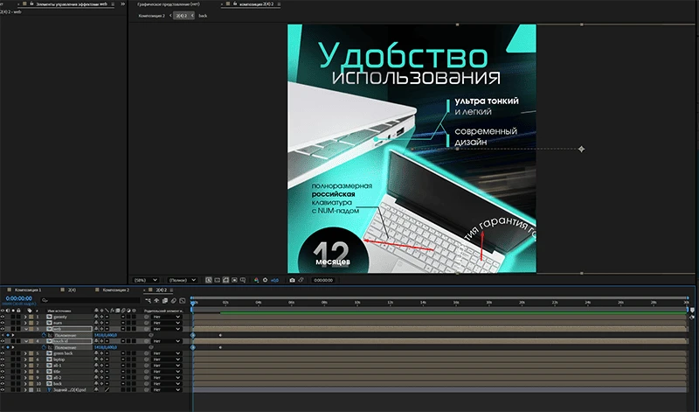Click the label color swatch of garanty layer
The height and width of the screenshot is (412, 699).
pos(31,317)
